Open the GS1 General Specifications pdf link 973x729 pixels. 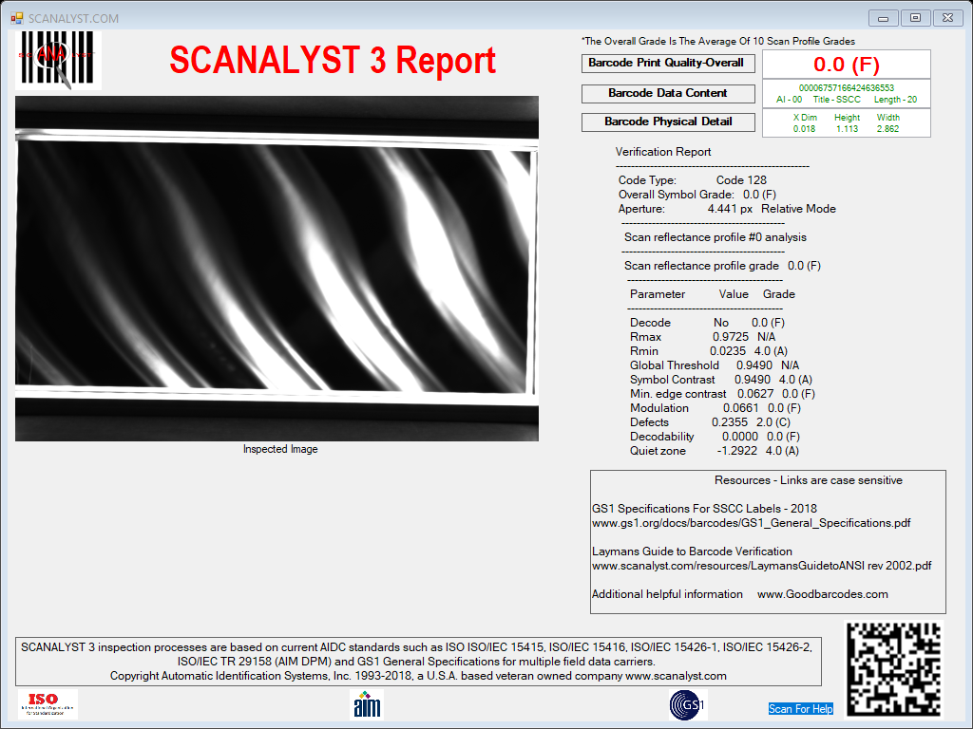tap(752, 523)
